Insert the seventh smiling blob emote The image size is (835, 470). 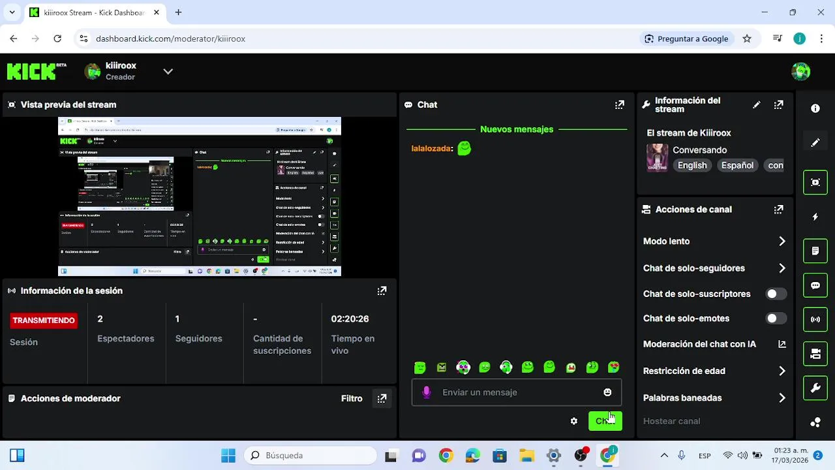(x=549, y=368)
